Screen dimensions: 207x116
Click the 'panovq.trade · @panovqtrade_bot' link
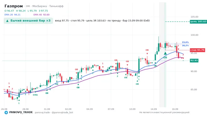[54, 112]
